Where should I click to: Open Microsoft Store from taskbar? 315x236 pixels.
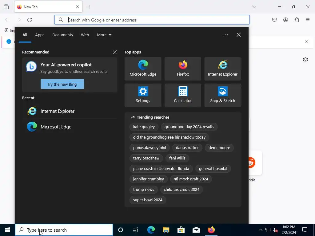[x=181, y=230]
